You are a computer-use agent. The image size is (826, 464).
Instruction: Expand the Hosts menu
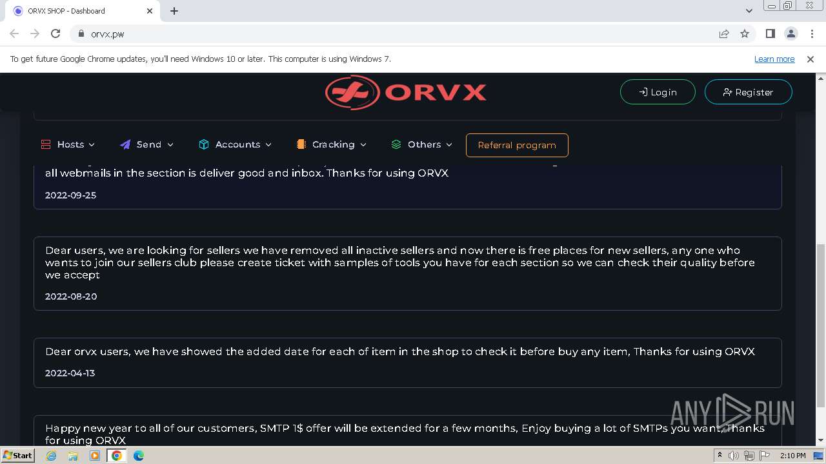68,144
